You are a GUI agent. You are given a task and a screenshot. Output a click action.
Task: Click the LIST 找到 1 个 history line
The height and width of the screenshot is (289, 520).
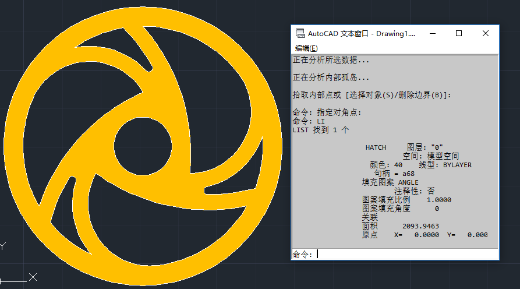pyautogui.click(x=321, y=130)
